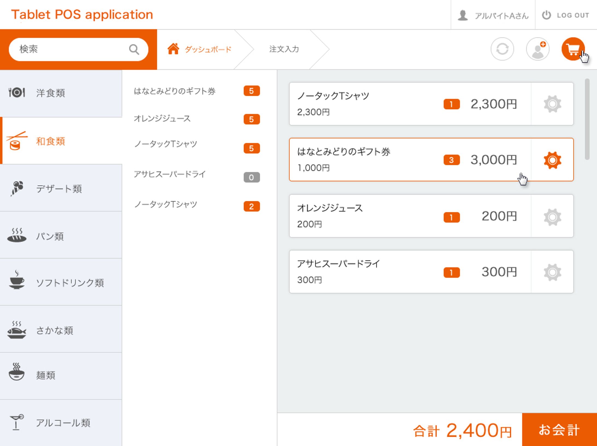Open the さかな類 category

61,329
